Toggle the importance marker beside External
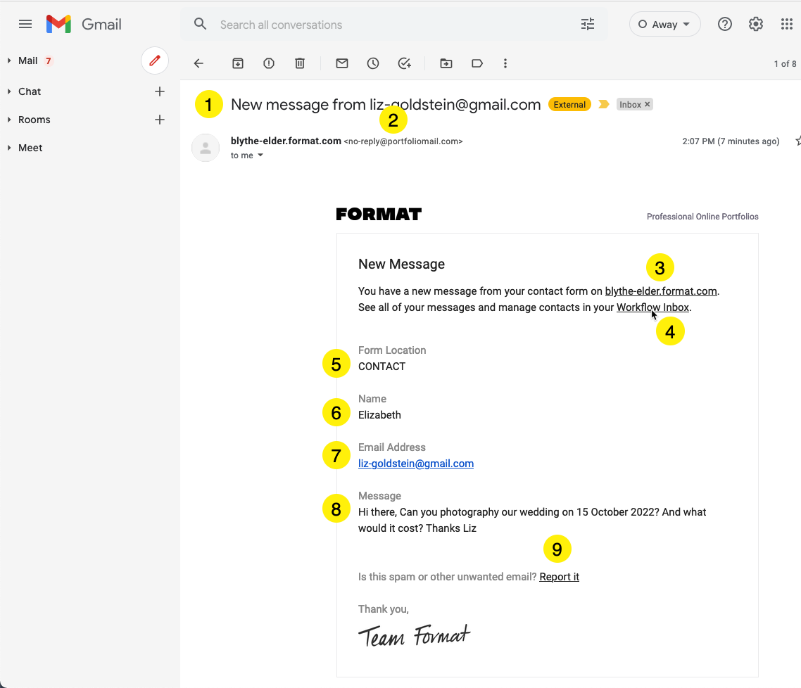The width and height of the screenshot is (801, 688). point(604,104)
